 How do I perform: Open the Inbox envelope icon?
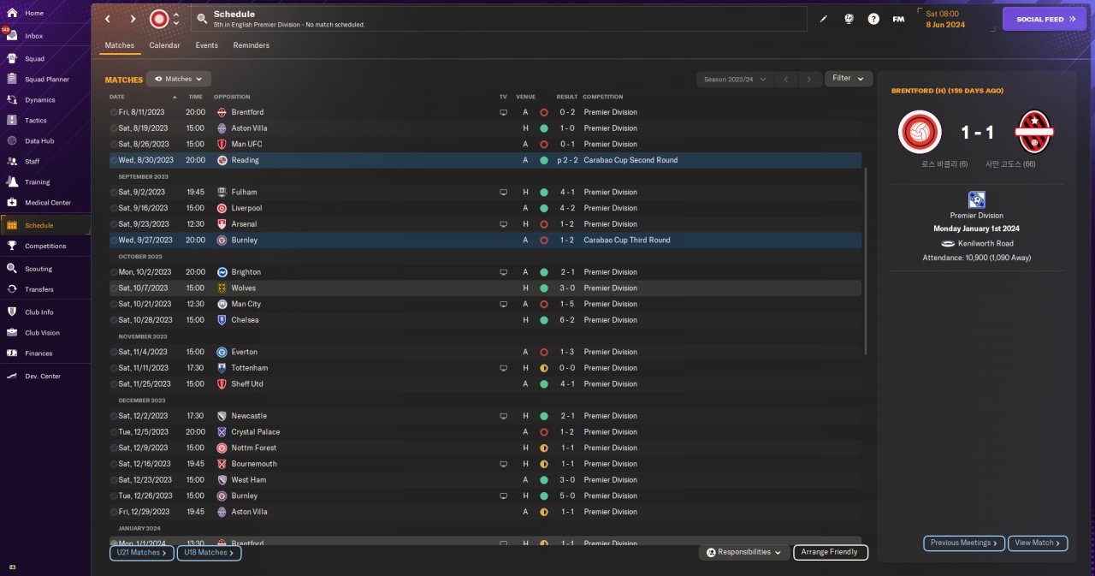[12, 36]
